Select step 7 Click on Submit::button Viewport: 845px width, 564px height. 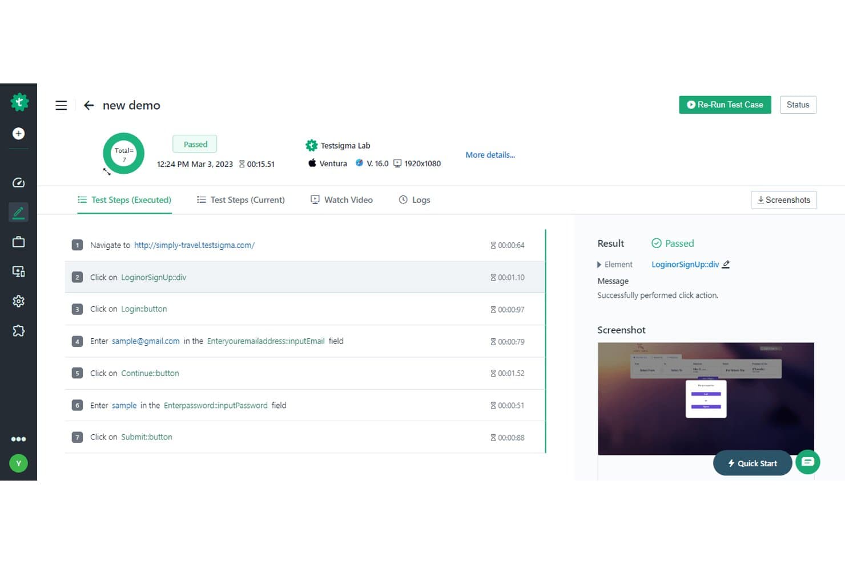click(305, 437)
